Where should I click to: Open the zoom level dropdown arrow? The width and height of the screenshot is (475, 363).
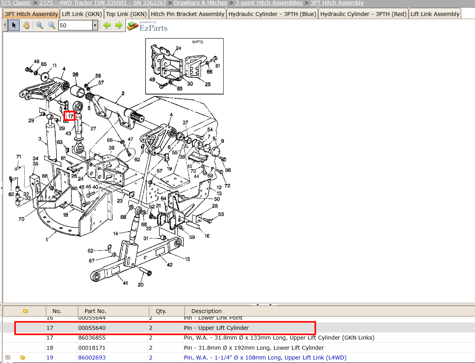pyautogui.click(x=95, y=26)
